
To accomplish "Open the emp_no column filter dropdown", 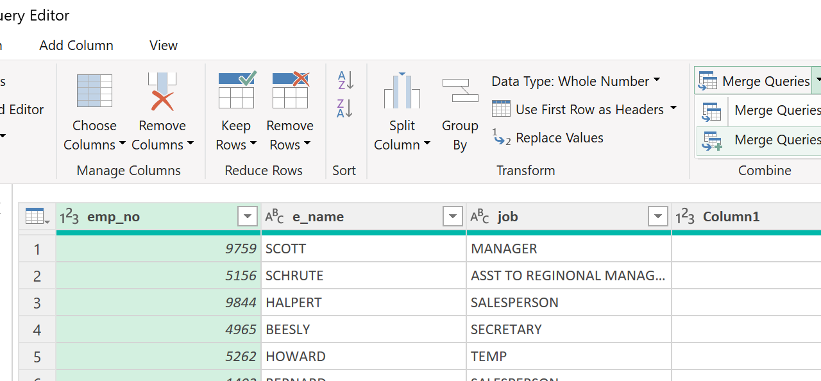I will pos(248,217).
